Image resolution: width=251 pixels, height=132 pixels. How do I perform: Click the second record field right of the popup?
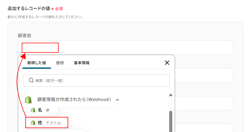pyautogui.click(x=204, y=75)
